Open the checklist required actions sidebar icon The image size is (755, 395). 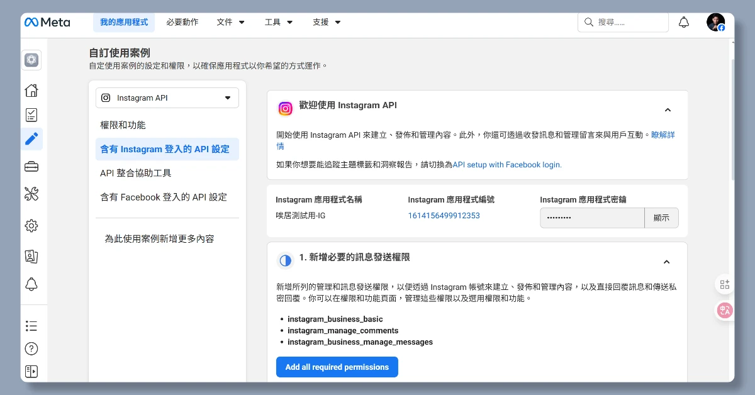point(31,114)
